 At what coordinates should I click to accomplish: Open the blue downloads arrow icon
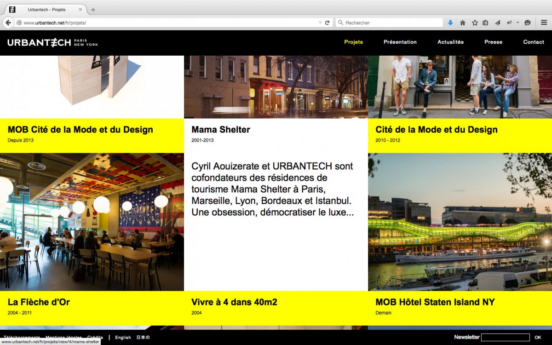pos(450,23)
